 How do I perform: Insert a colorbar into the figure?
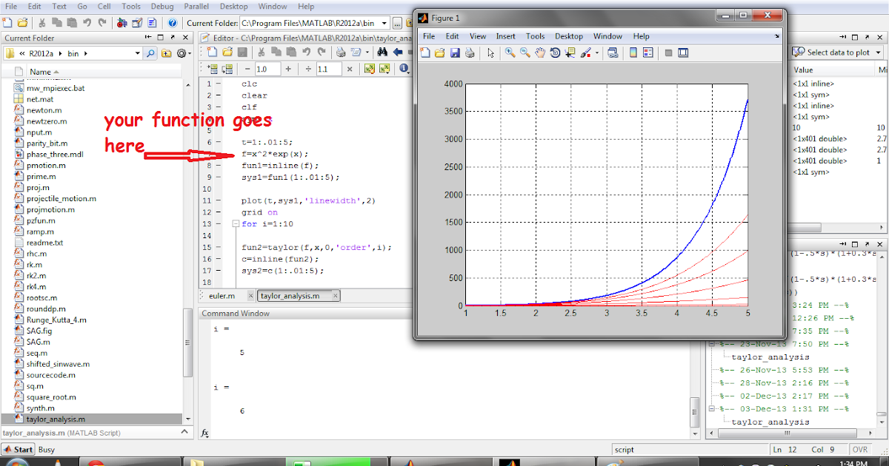point(633,53)
